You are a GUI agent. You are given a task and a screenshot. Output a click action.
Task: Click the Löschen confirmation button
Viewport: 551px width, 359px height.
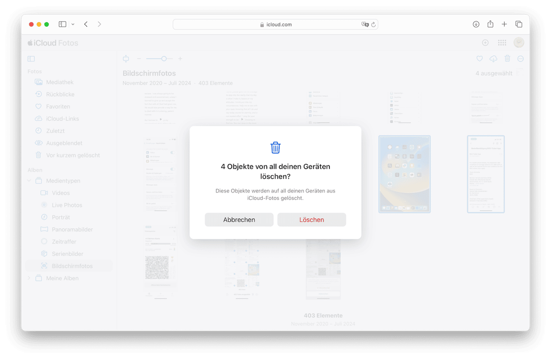(312, 220)
